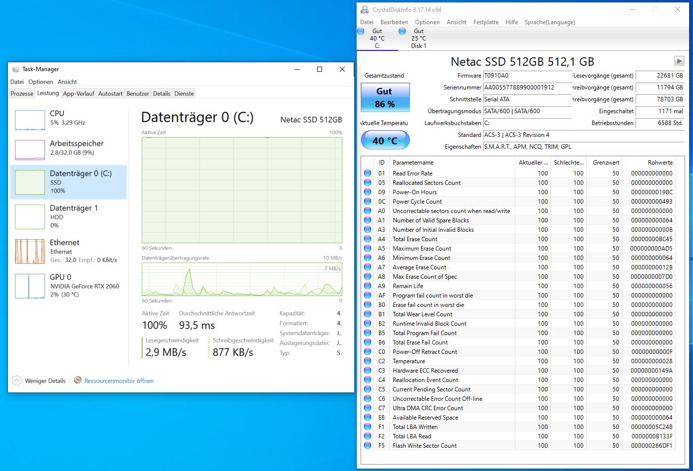
Task: Open the CrystalDiskInfo Ansicht menu
Action: point(457,22)
